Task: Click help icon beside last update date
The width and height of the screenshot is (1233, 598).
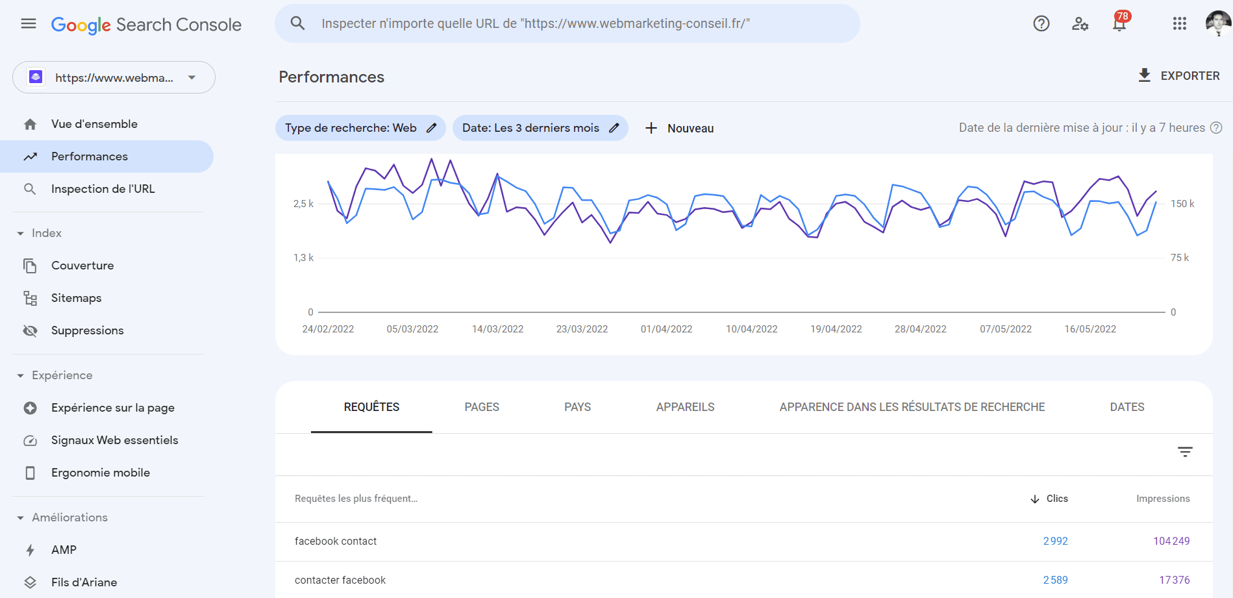Action: [1216, 128]
